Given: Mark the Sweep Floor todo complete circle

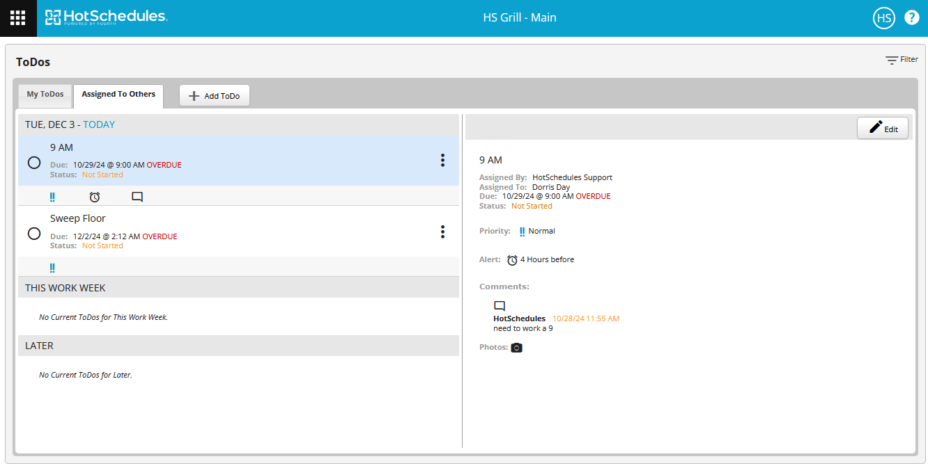Looking at the screenshot, I should 34,234.
